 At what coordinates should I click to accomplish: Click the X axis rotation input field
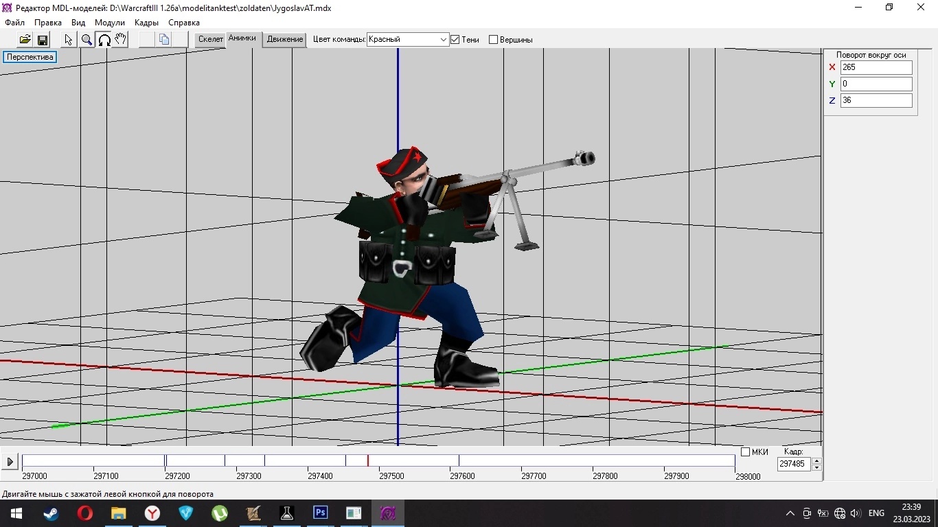(x=876, y=67)
